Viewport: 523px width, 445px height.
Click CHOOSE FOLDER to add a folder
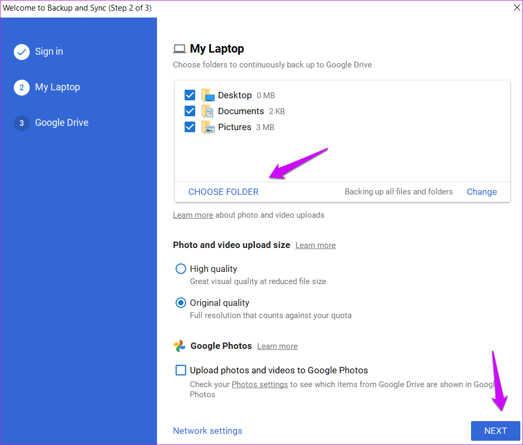223,192
